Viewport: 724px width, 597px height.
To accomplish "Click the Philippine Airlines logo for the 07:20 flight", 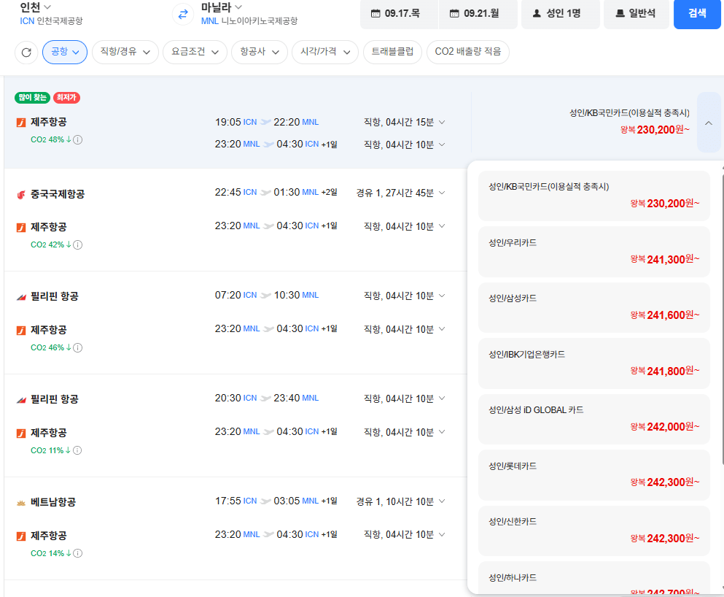I will [x=21, y=297].
